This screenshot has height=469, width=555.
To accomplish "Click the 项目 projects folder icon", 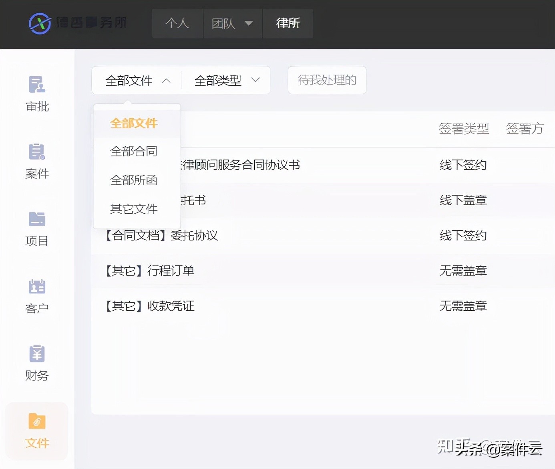I will [36, 219].
